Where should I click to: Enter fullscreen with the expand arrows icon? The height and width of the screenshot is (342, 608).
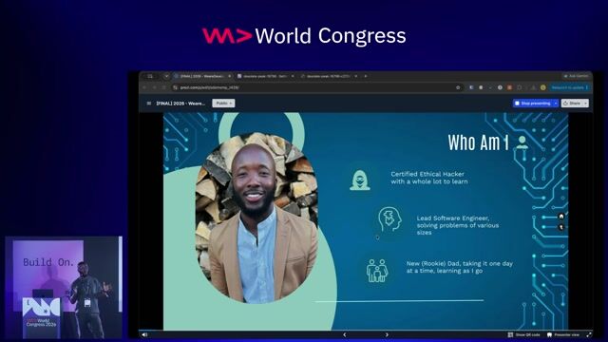point(589,334)
